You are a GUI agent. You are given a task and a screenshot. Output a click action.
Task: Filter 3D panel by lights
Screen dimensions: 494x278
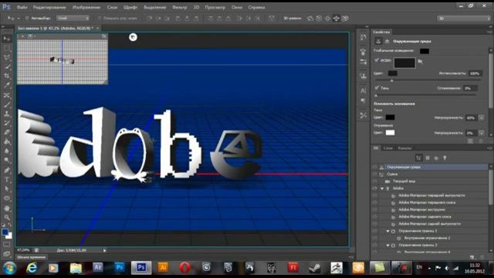click(x=445, y=158)
